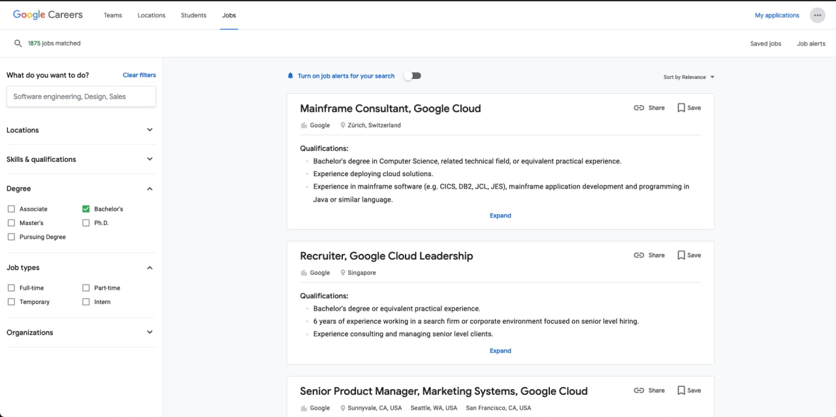
Task: Click the location pin beside Zürich, Switzerland
Action: click(343, 125)
